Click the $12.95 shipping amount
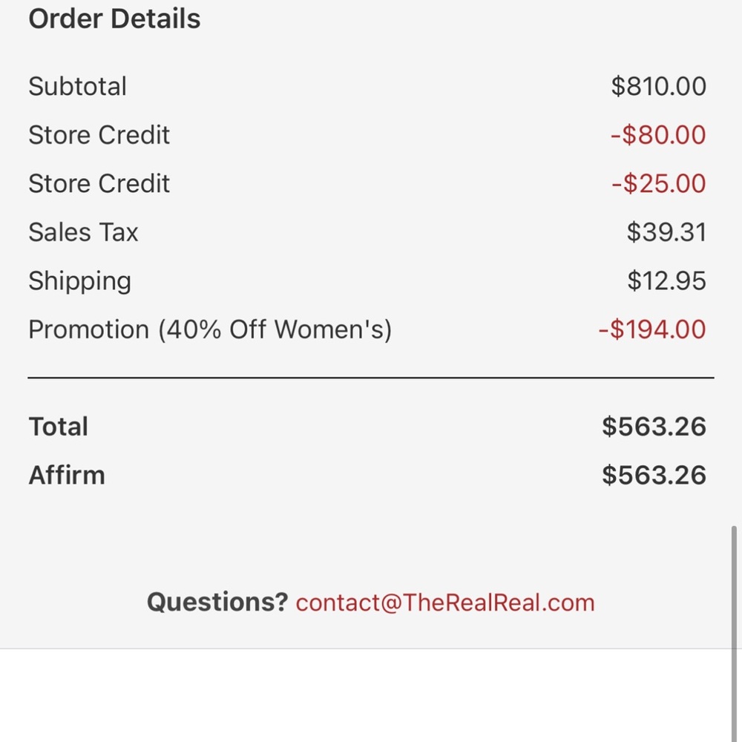Screen dimensions: 742x742 pos(666,281)
